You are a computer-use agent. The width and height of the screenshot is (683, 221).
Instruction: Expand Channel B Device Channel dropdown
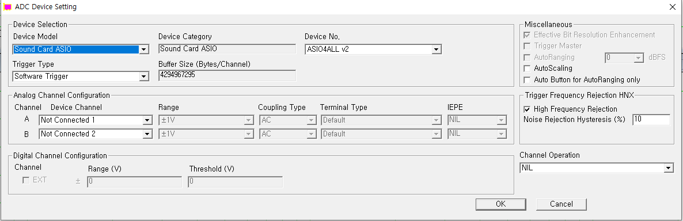(96, 134)
